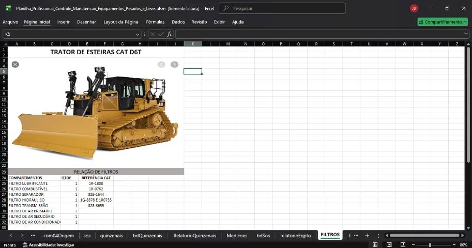
Task: Expand the formula bar
Action: 466,34
